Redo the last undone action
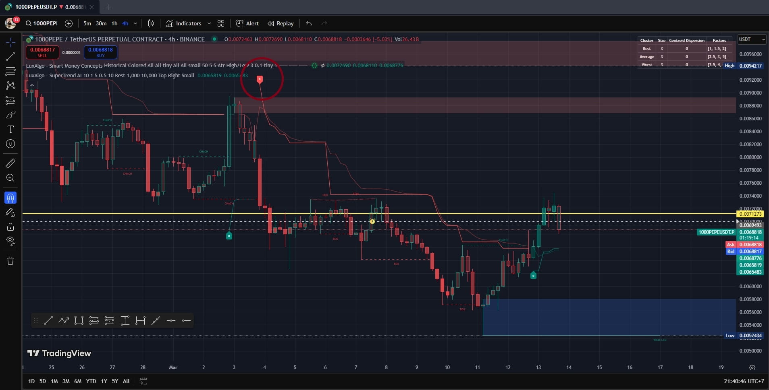The image size is (769, 390). 324,23
